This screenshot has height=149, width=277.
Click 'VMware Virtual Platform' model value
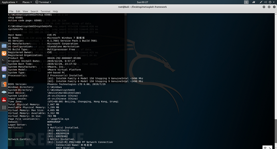(x=64, y=70)
